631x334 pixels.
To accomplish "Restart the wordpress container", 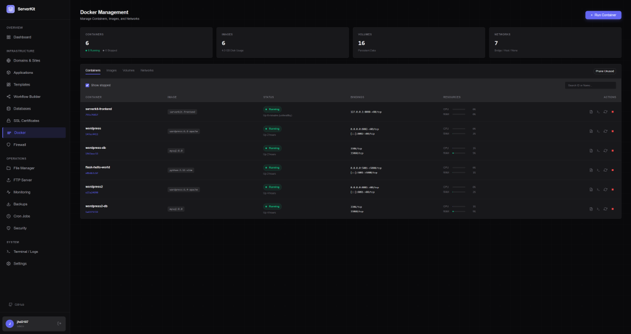I will 605,131.
